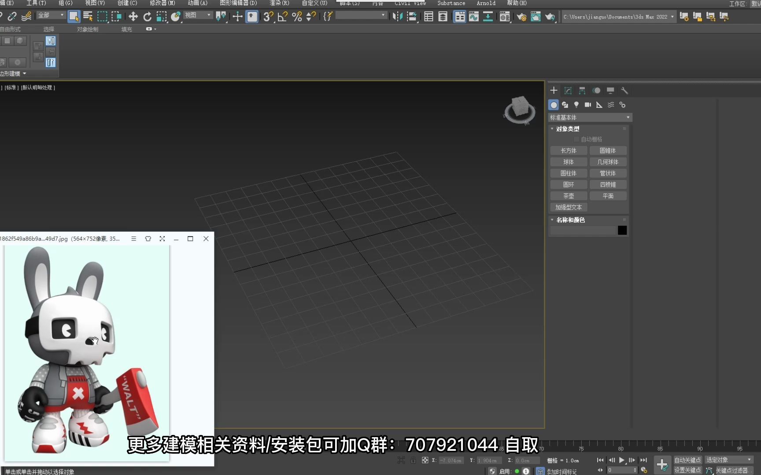Viewport: 761px width, 475px height.
Task: Select the Select Object tool
Action: (74, 17)
